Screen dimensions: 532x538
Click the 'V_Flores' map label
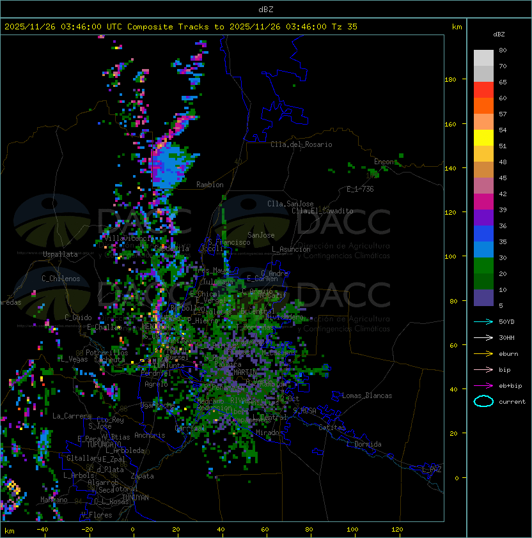coord(97,515)
